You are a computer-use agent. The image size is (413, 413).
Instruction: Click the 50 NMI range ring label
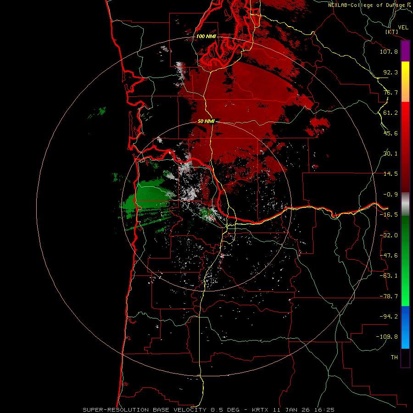[206, 121]
